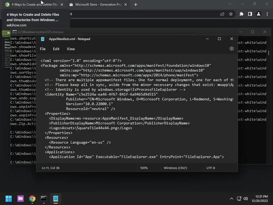Open Chrome profile avatar icon
Image resolution: width=273 pixels, height=205 pixels.
259,14
